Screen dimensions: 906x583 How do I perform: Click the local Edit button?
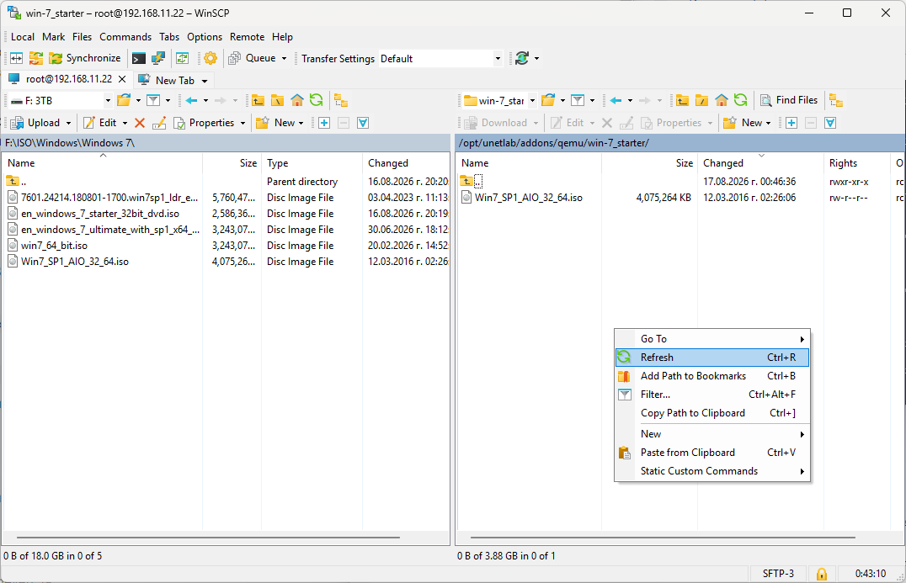[x=99, y=123]
